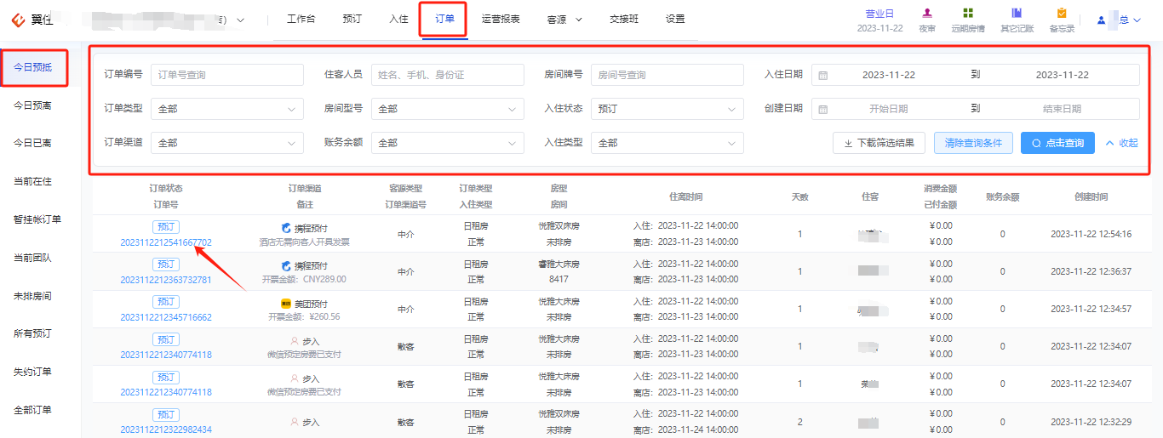Click the 点击查询 button
This screenshot has width=1163, height=438.
1057,143
